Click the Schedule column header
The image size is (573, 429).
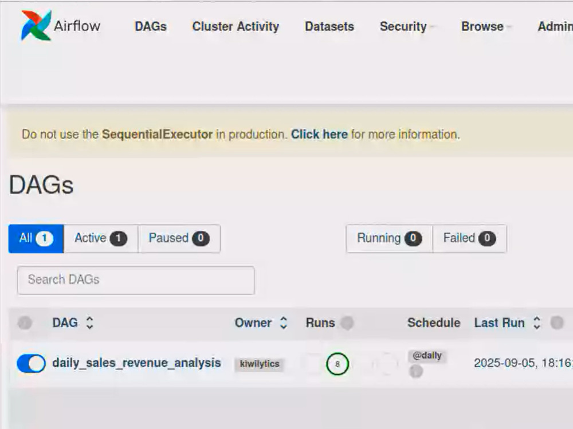[x=434, y=322]
